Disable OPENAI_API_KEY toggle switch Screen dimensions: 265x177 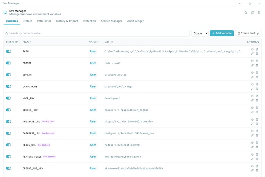(9, 168)
